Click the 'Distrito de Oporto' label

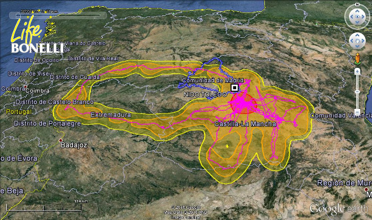[x=37, y=60]
